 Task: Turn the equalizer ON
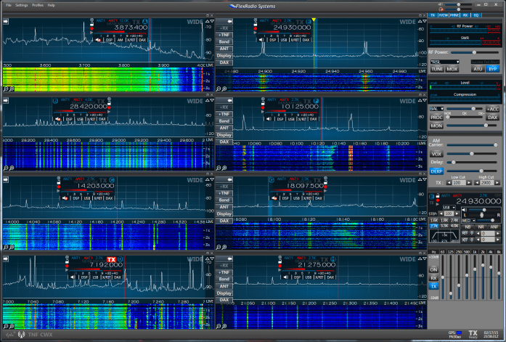[433, 269]
